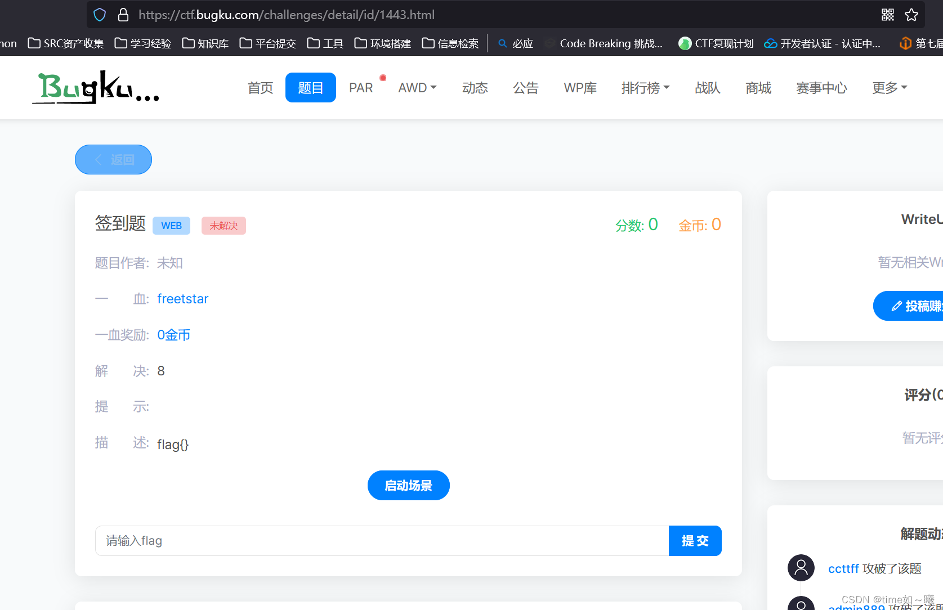This screenshot has width=943, height=610.
Task: Click the 金币: 0 coins text
Action: pos(700,225)
